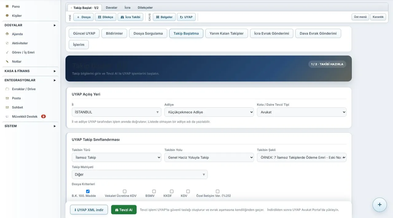The image size is (393, 218).
Task: Open the Takibin Şekli dropdown
Action: coord(302,157)
